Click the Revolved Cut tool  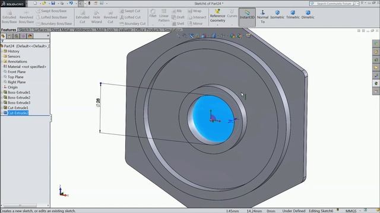(x=110, y=17)
